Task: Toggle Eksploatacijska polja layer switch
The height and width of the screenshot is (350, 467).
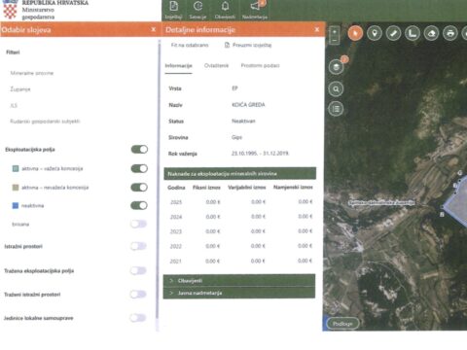Action: click(x=139, y=149)
